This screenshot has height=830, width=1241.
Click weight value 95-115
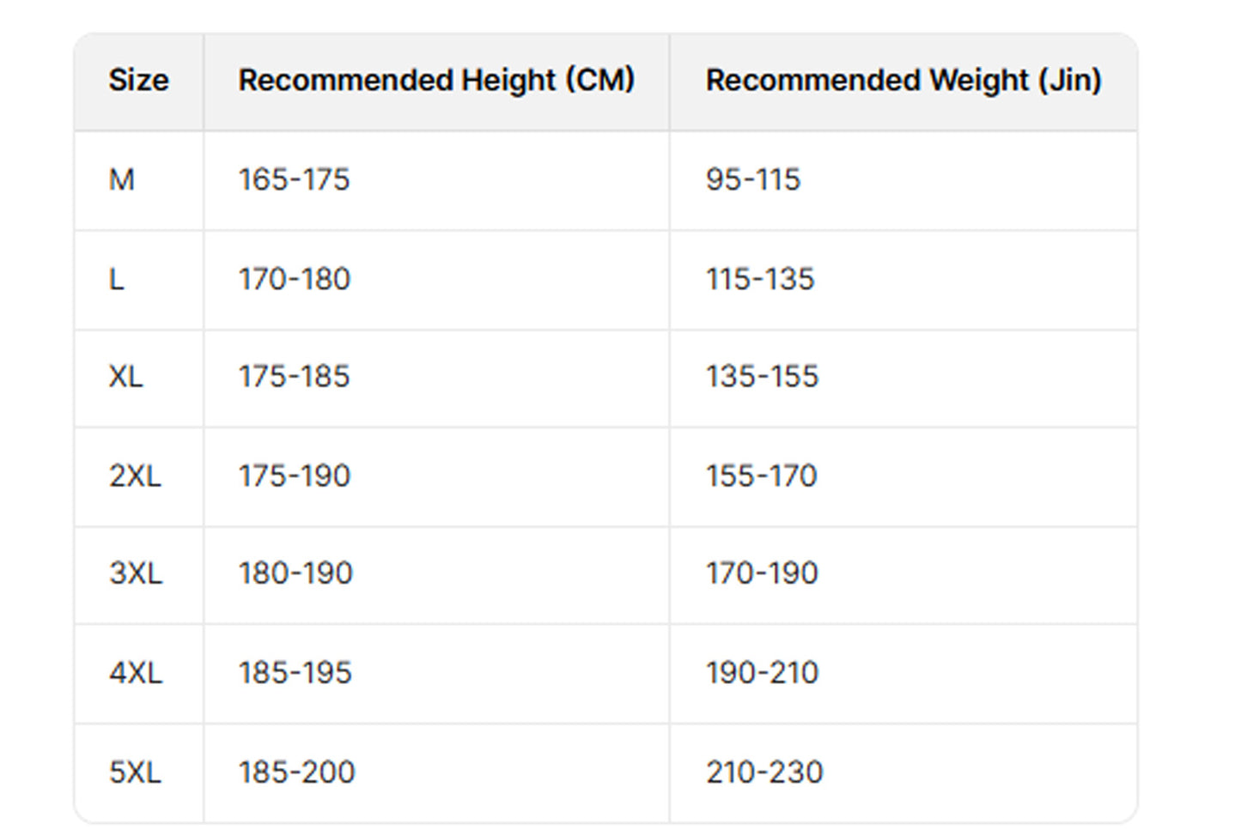[753, 180]
